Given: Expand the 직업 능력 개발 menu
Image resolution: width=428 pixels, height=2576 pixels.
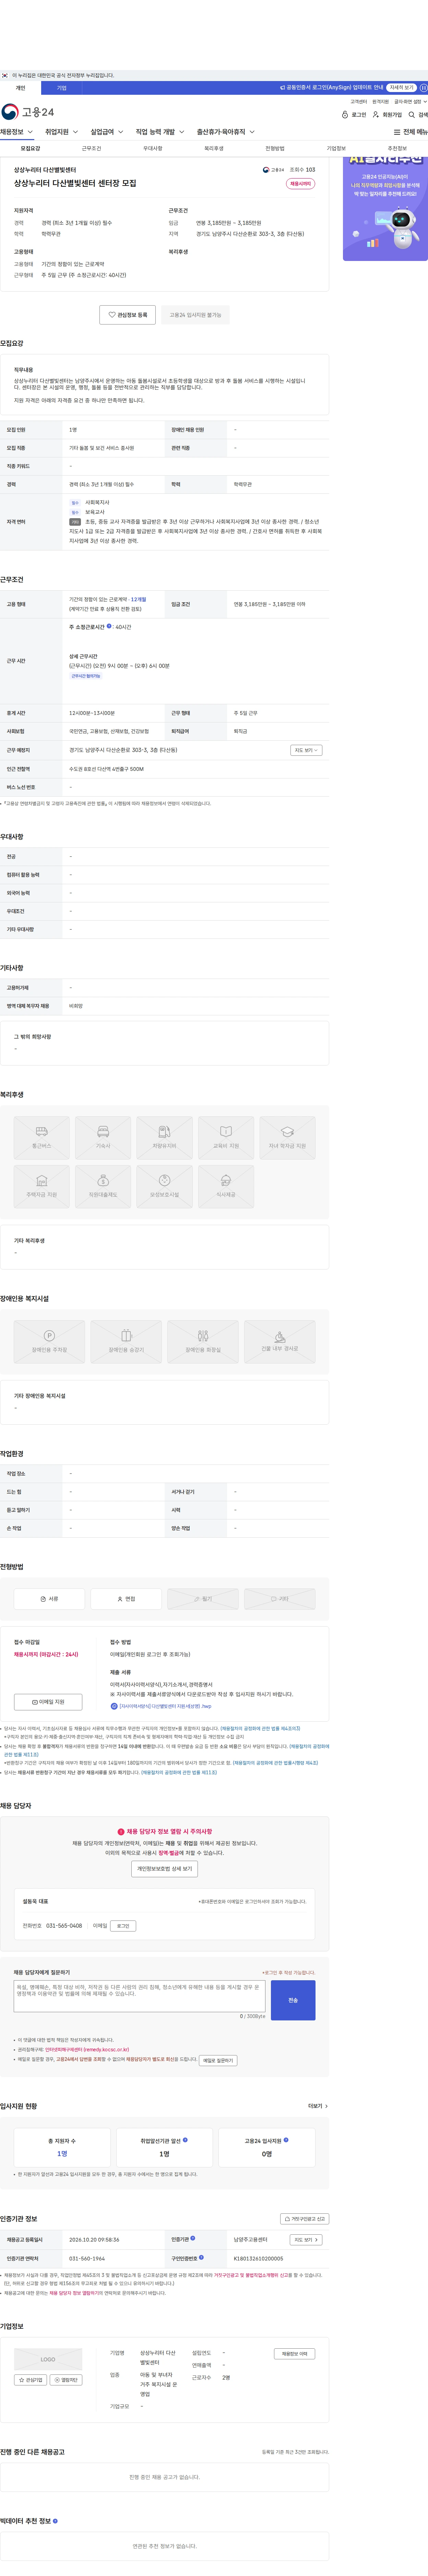Looking at the screenshot, I should coord(159,132).
